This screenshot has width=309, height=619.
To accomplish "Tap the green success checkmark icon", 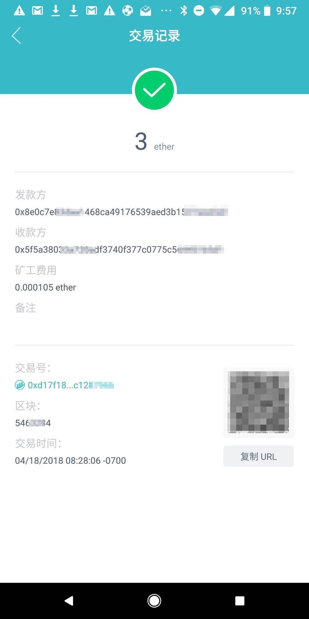I will point(154,90).
